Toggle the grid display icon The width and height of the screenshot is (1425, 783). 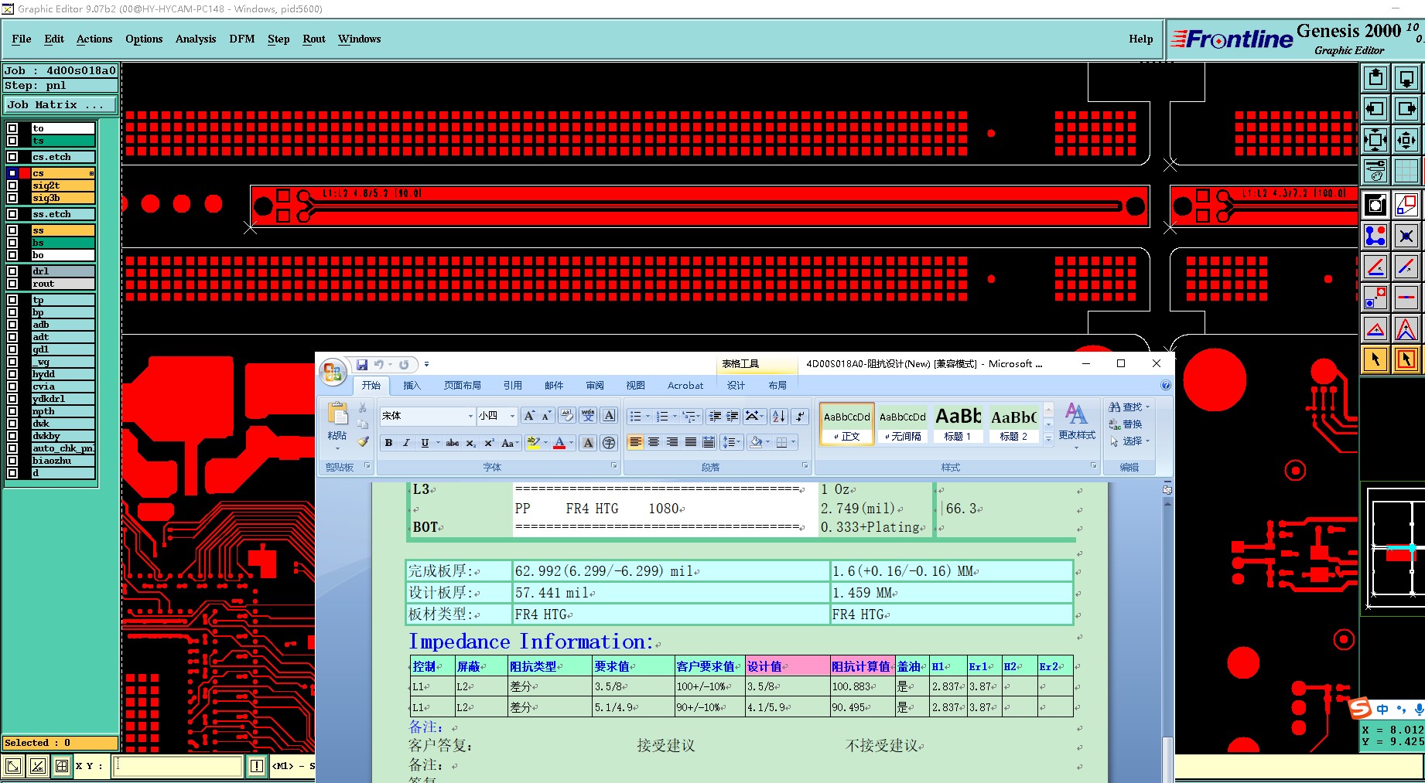click(x=1406, y=171)
